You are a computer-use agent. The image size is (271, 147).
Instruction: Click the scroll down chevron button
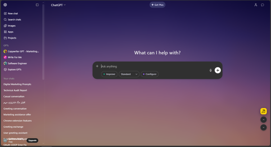pos(263,127)
